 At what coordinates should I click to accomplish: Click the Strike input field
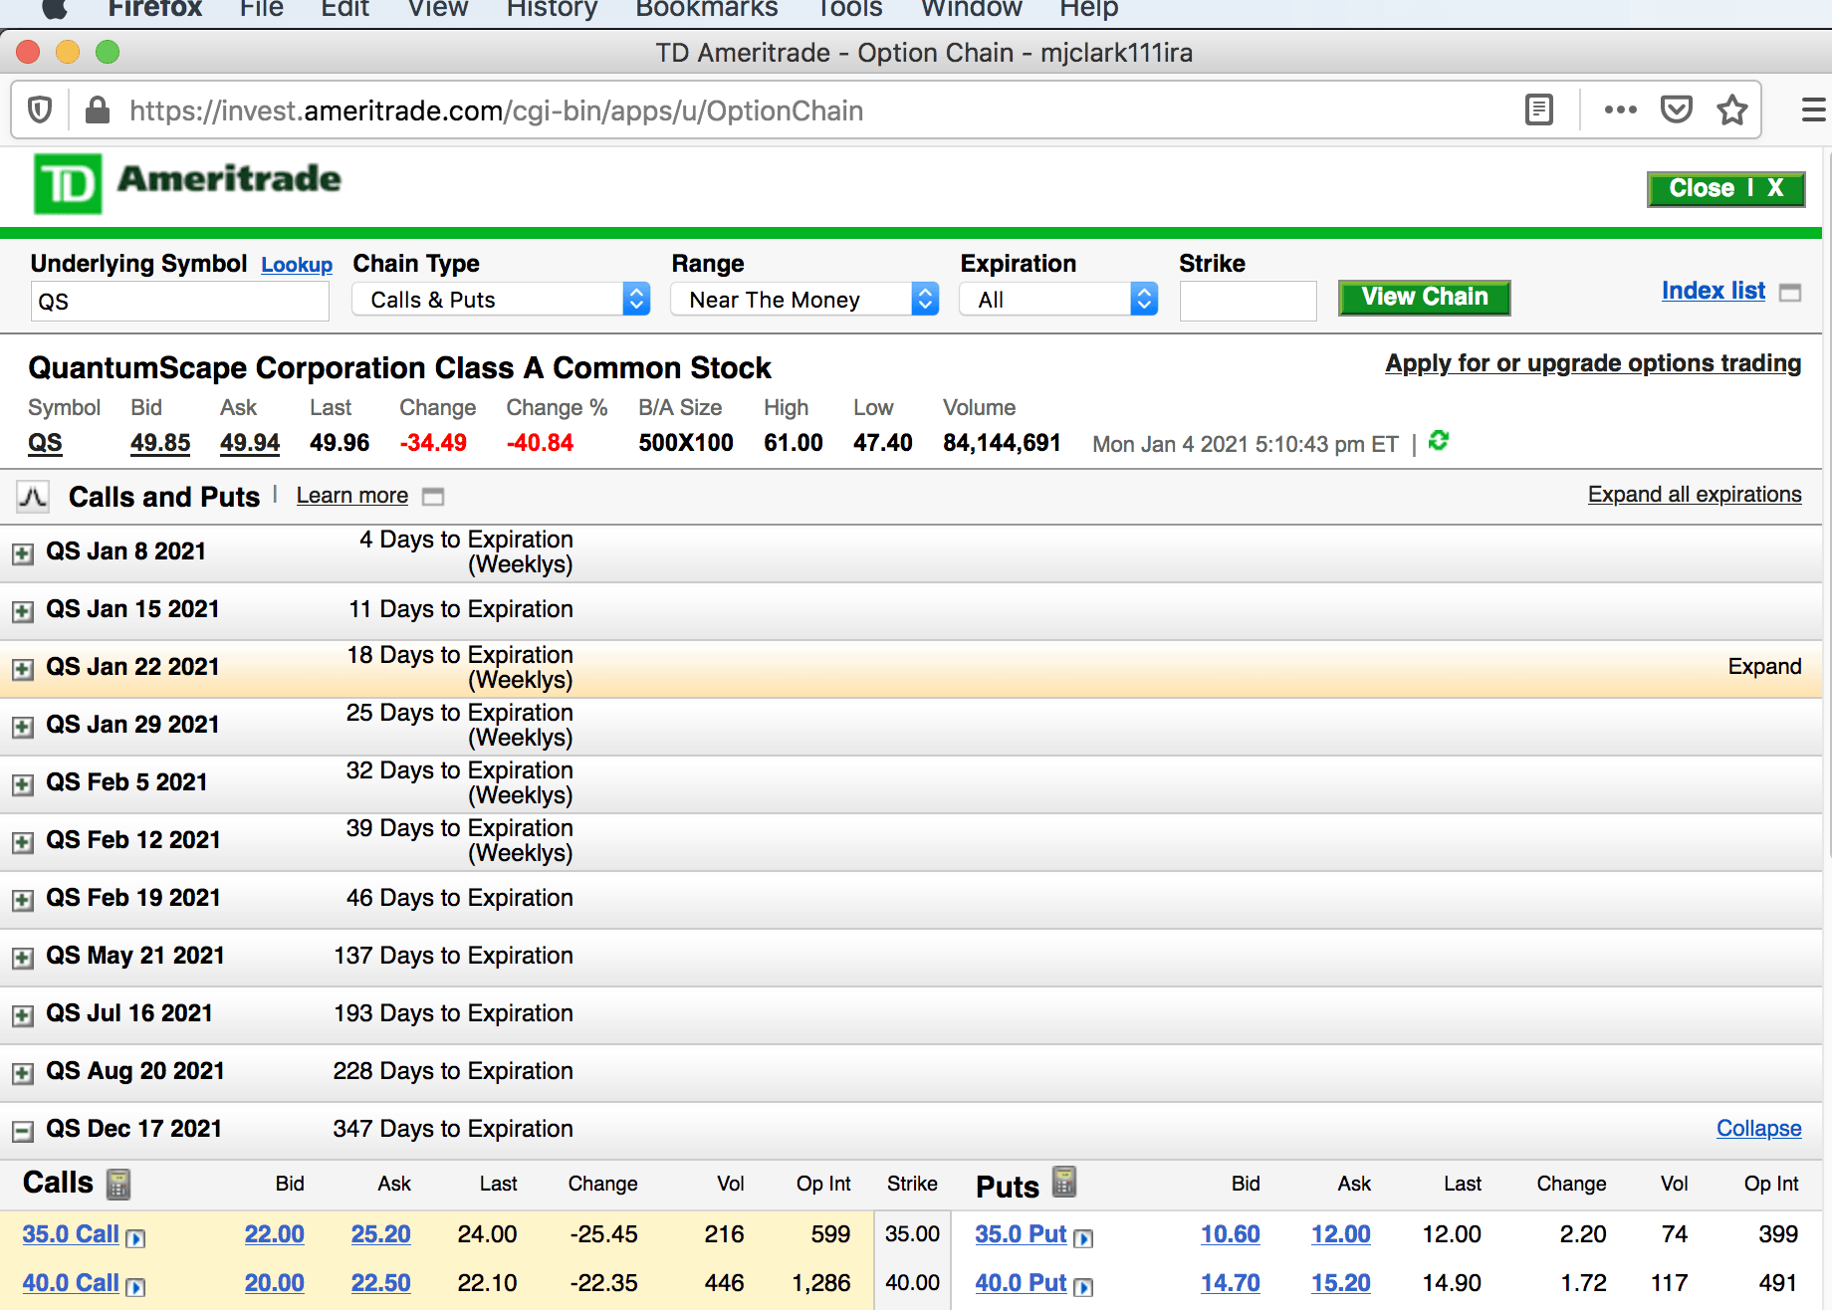point(1248,301)
